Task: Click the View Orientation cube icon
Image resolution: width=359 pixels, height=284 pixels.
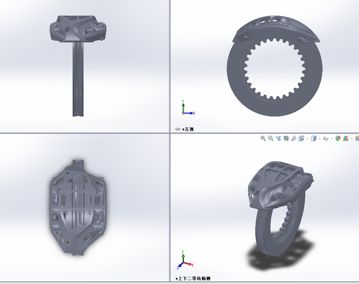Action: tap(301, 138)
